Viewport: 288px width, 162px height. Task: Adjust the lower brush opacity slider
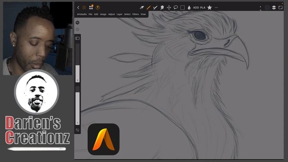pos(77,105)
